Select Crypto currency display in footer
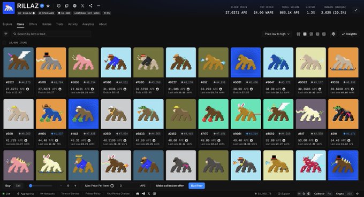 click(x=340, y=193)
